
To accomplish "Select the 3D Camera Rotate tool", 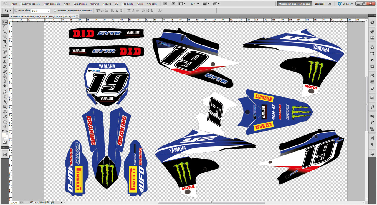I will coord(5,117).
